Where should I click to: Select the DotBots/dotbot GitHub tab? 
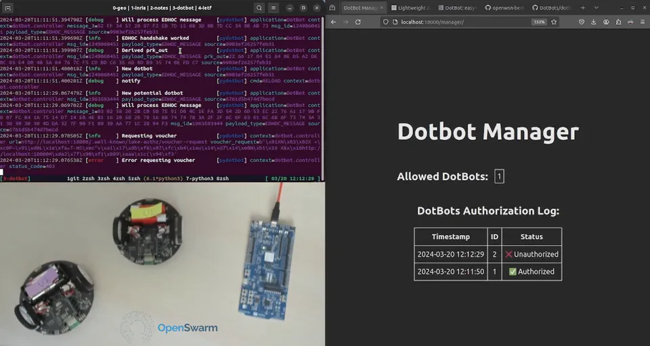click(551, 8)
